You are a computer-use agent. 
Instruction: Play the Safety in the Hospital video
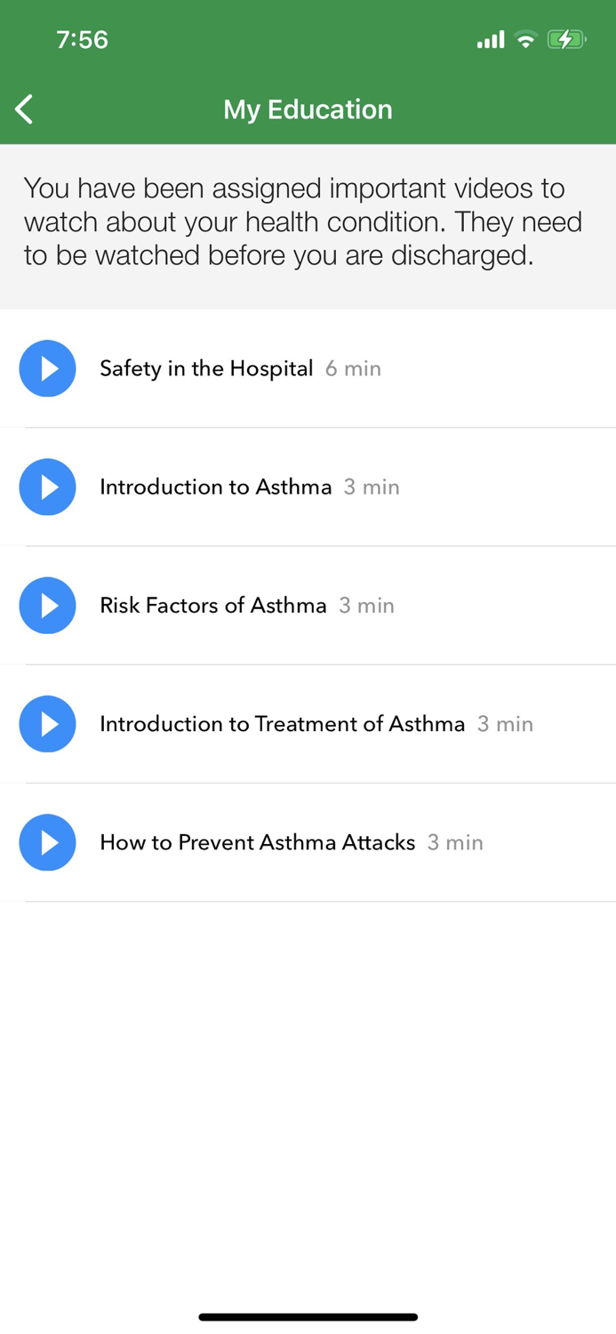point(47,368)
